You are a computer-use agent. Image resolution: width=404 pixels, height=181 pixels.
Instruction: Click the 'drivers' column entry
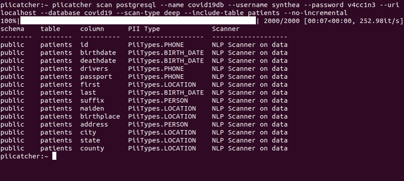click(x=94, y=69)
